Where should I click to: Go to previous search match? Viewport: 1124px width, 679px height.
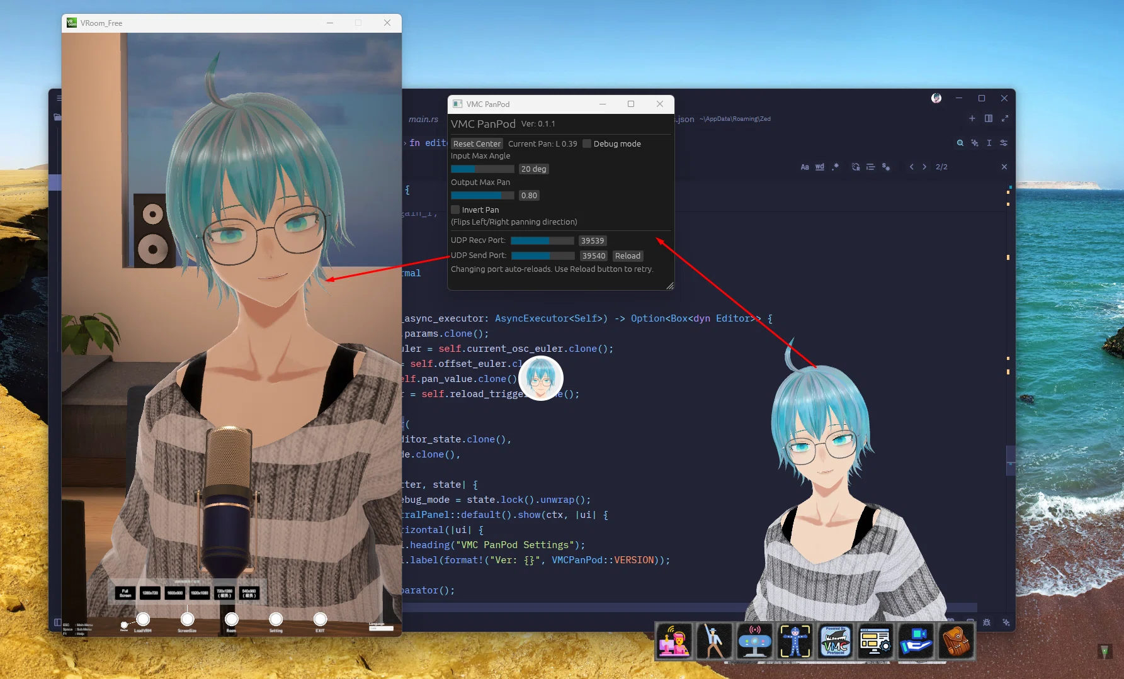(x=911, y=167)
